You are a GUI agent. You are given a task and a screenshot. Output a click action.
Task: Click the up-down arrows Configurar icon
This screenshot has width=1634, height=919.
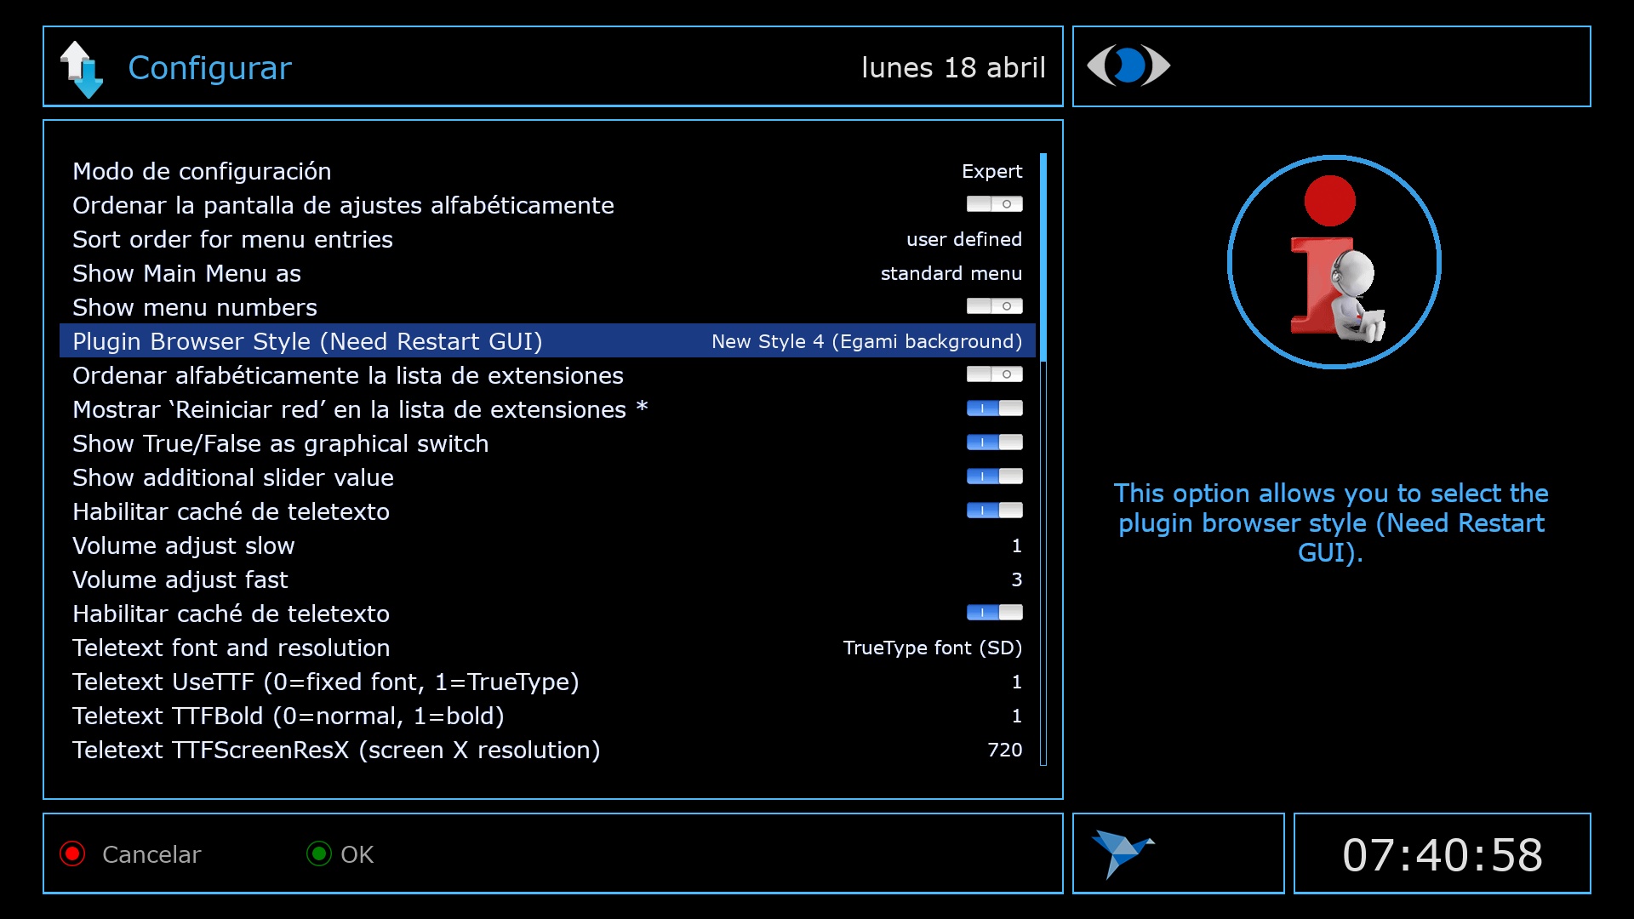point(82,69)
